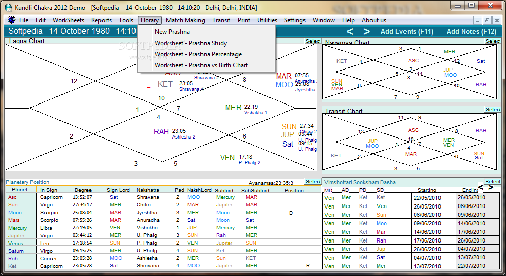Select the Venus row planet cell
Image resolution: width=506 pixels, height=276 pixels.
pos(21,244)
